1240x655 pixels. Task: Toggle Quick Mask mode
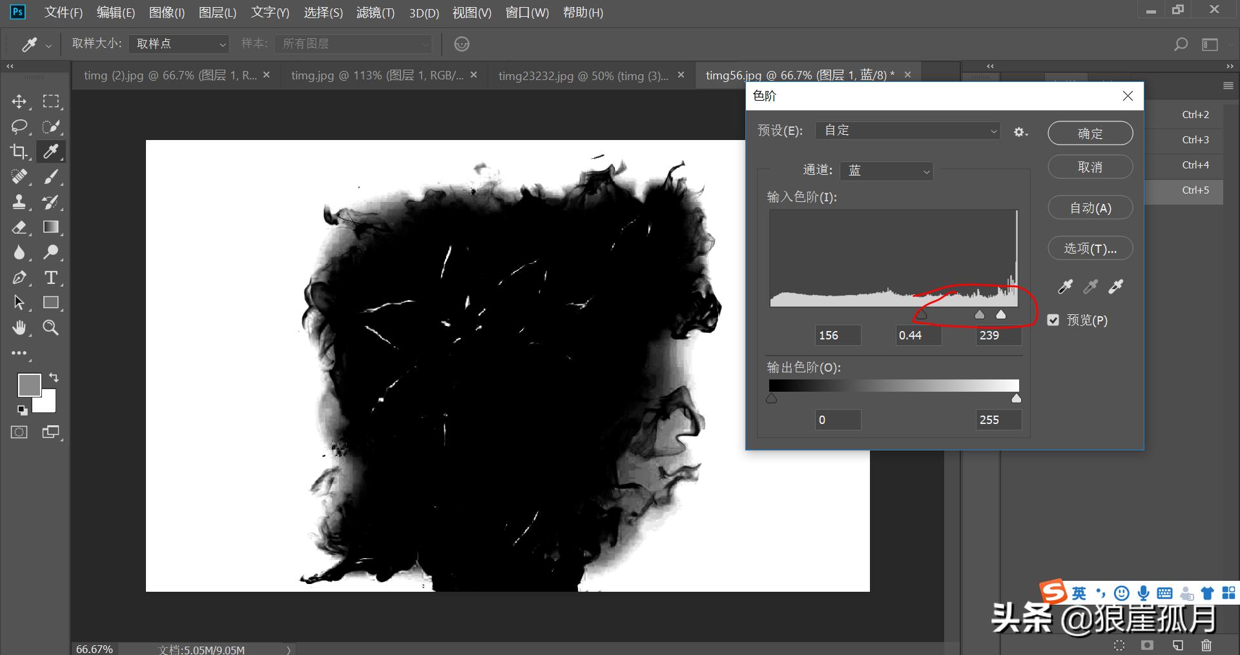click(x=19, y=432)
